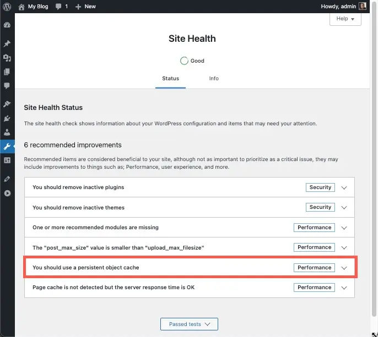Screen dimensions: 378x337
Task: Open the Plugins plug icon
Action: (x=7, y=118)
